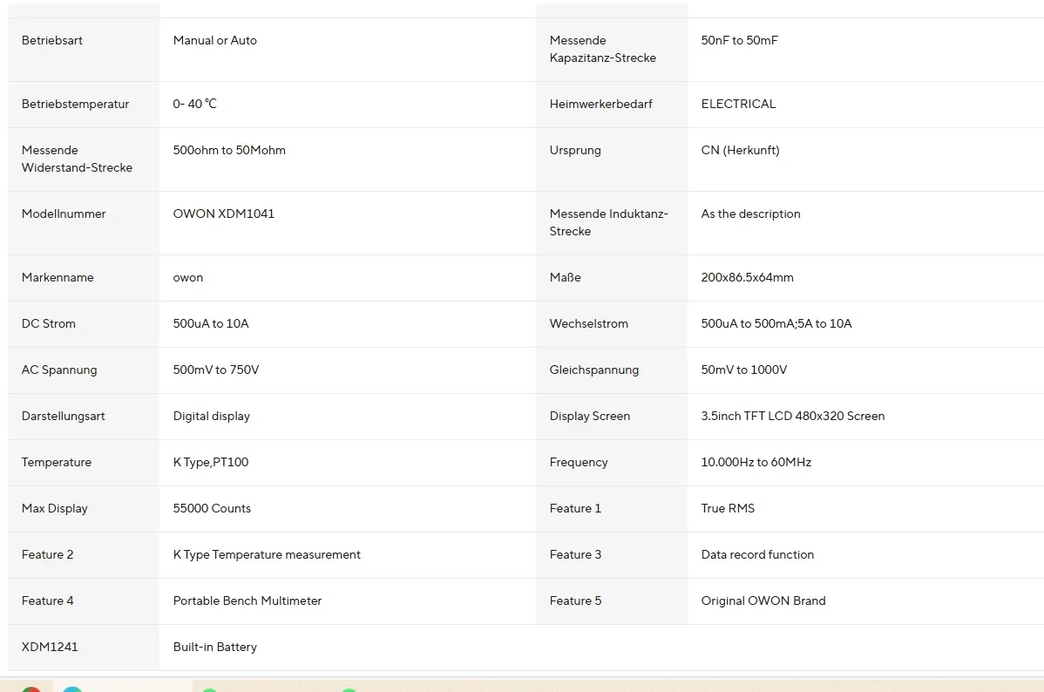1044x692 pixels.
Task: Click the 'K Type,PT100' temperature value
Action: (210, 462)
